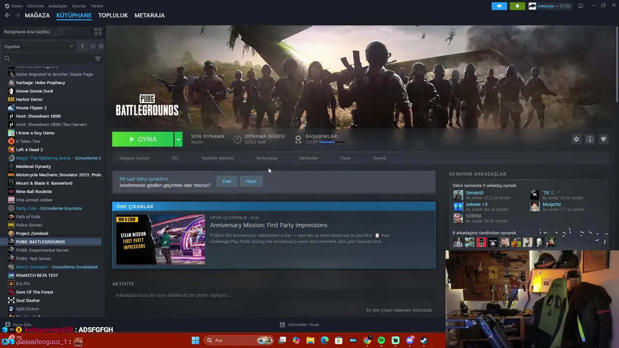Image resolution: width=619 pixels, height=348 pixels.
Task: Toggle the ready-to-play filter icon
Action: [x=101, y=46]
